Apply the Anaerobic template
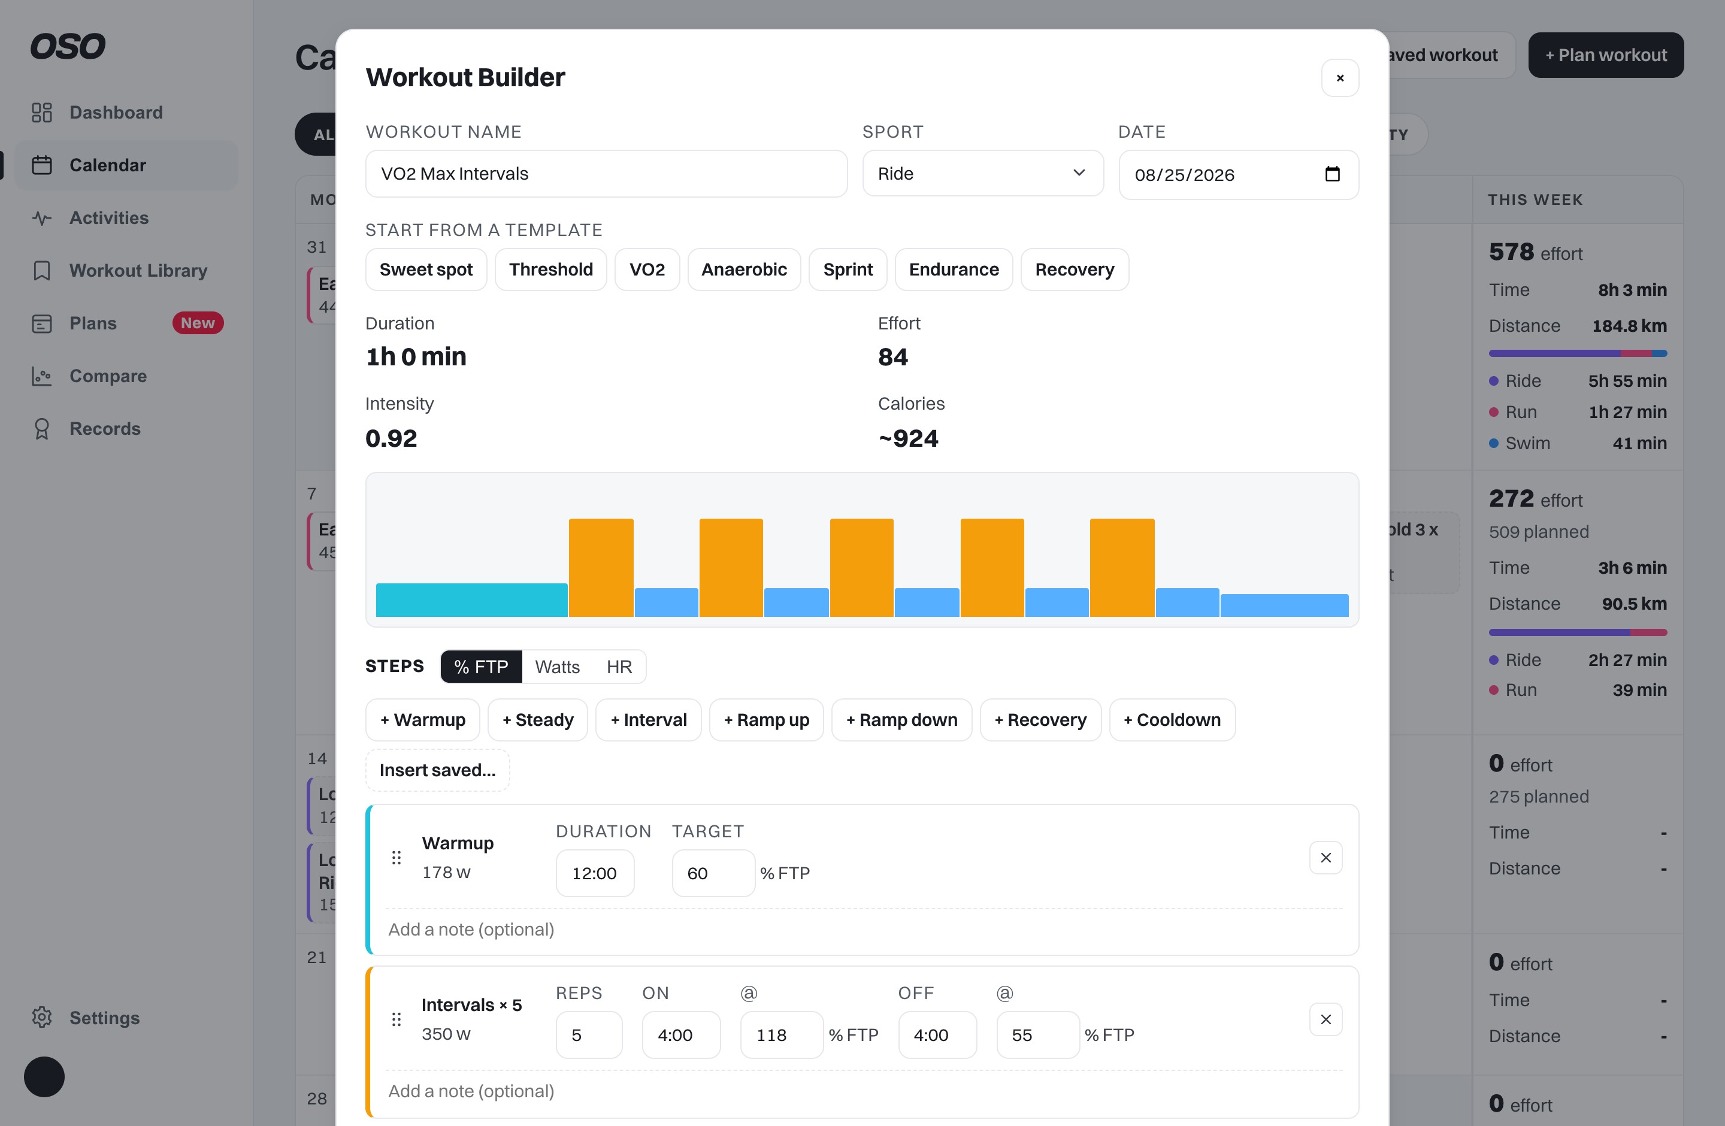 pyautogui.click(x=744, y=270)
